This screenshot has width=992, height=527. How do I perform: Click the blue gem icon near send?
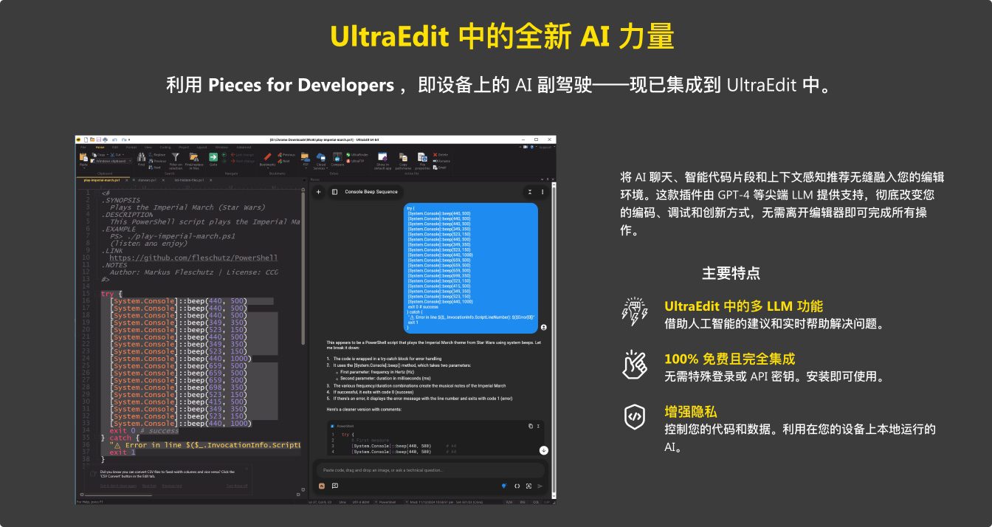click(x=504, y=486)
